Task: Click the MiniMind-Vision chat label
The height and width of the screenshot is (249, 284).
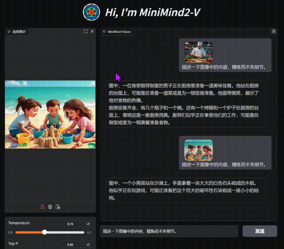Action: (119, 32)
